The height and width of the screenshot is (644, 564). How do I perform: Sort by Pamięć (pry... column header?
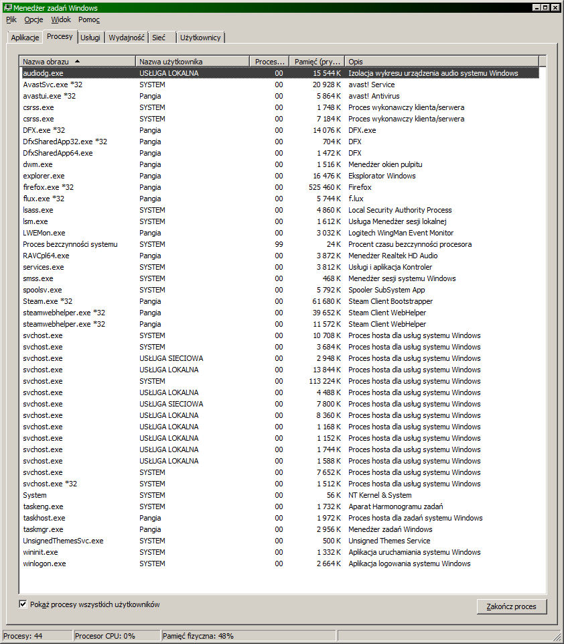(x=317, y=61)
